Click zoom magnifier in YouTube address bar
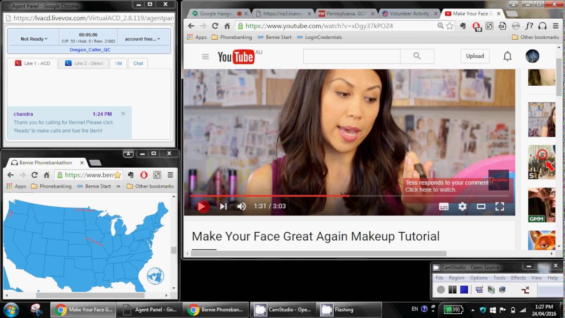 pyautogui.click(x=441, y=26)
